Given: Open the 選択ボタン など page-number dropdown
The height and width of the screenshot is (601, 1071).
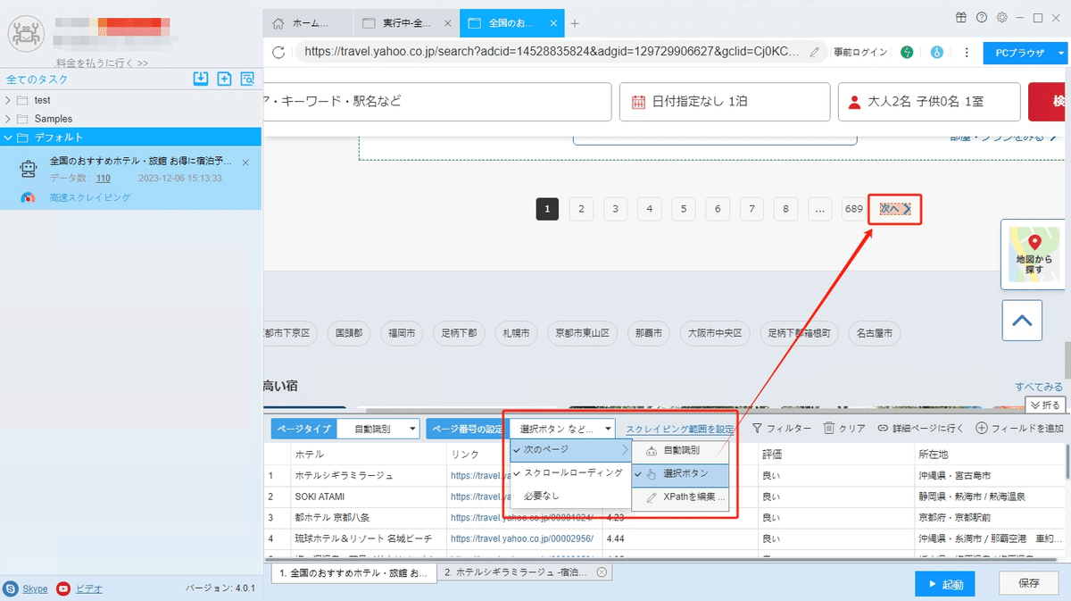Looking at the screenshot, I should pyautogui.click(x=563, y=430).
